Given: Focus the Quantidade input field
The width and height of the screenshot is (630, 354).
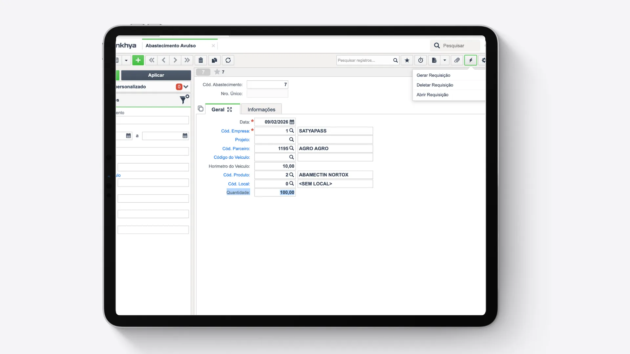Looking at the screenshot, I should [275, 192].
